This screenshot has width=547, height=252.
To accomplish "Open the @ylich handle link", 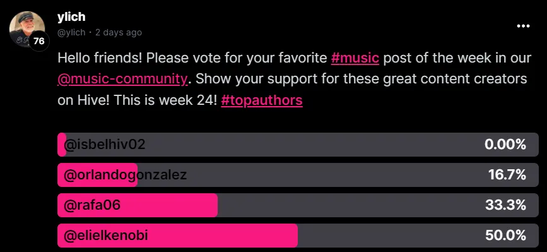I will 71,32.
